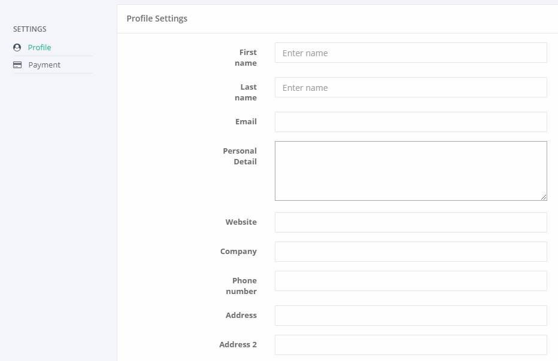
Task: Click the Company input field
Action: point(411,252)
